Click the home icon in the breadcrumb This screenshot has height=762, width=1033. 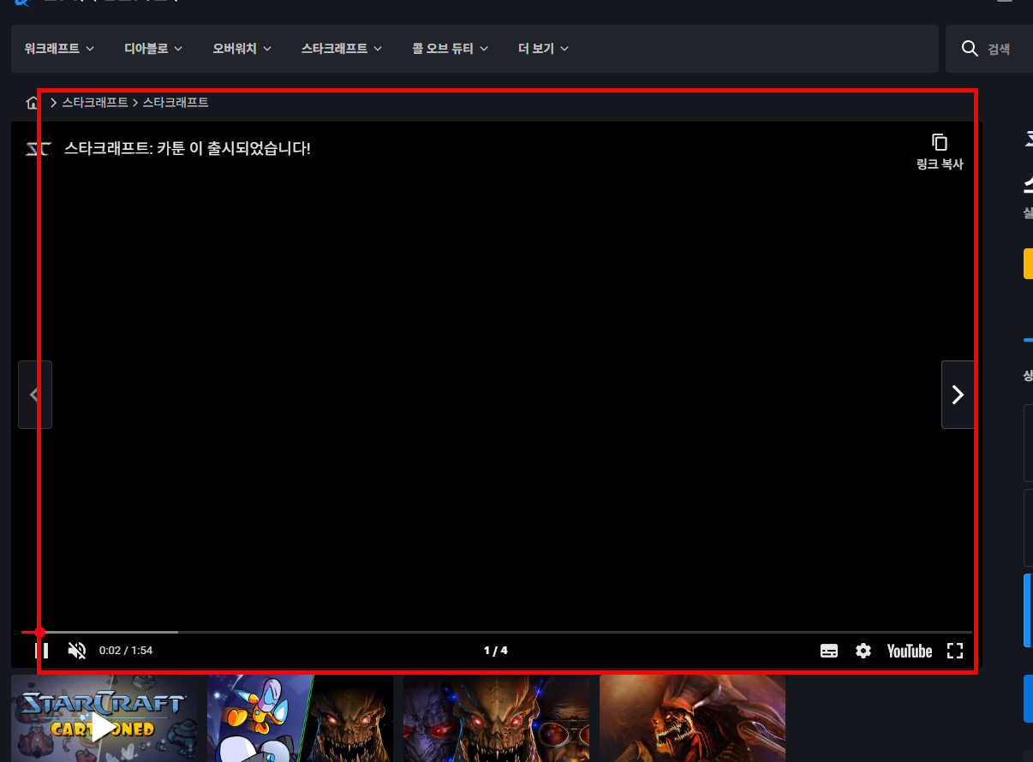(x=32, y=102)
